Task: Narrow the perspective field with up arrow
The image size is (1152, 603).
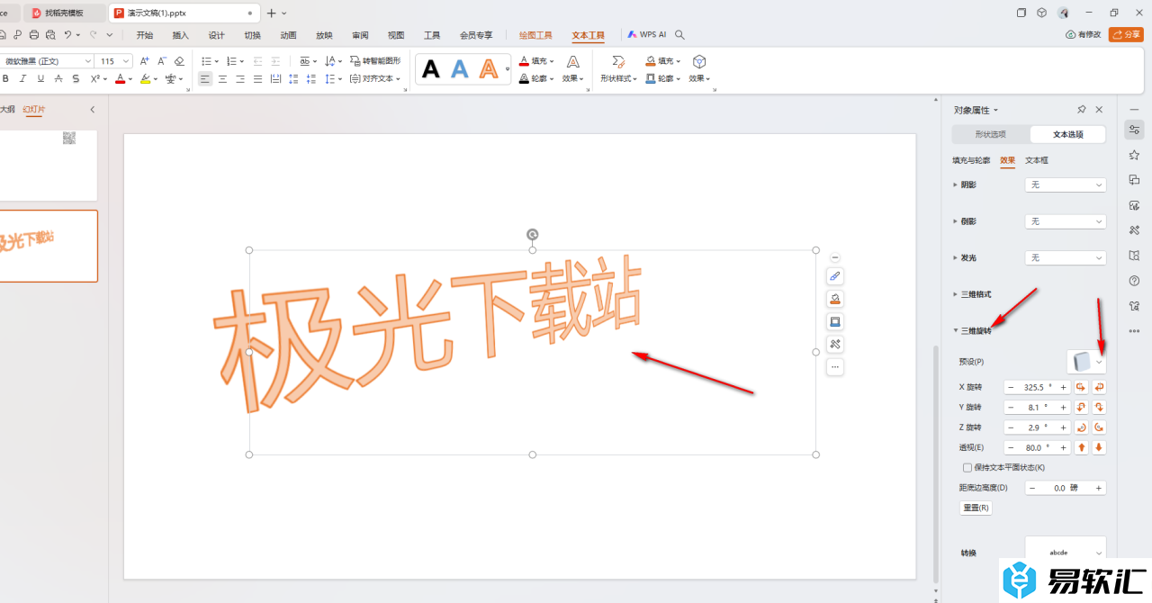Action: click(1081, 447)
